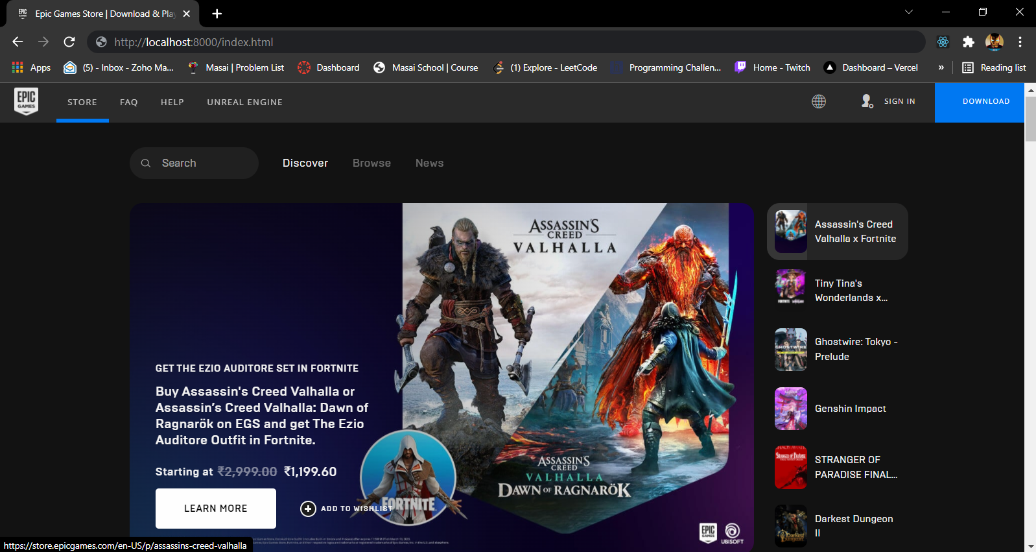The width and height of the screenshot is (1036, 552).
Task: Select the STORE nav item
Action: (82, 102)
